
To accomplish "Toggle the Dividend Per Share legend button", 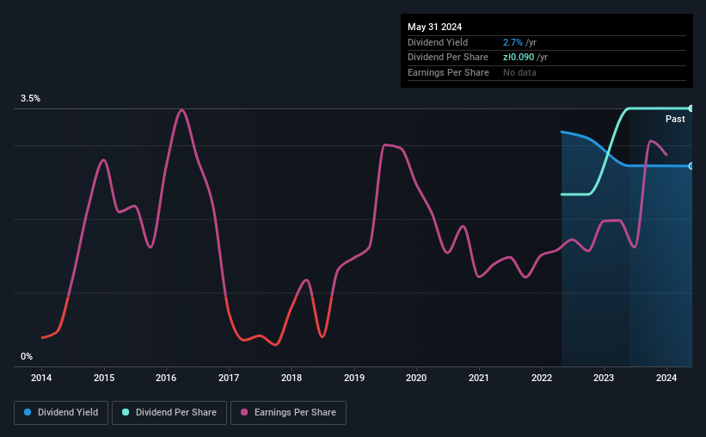I will pos(169,413).
